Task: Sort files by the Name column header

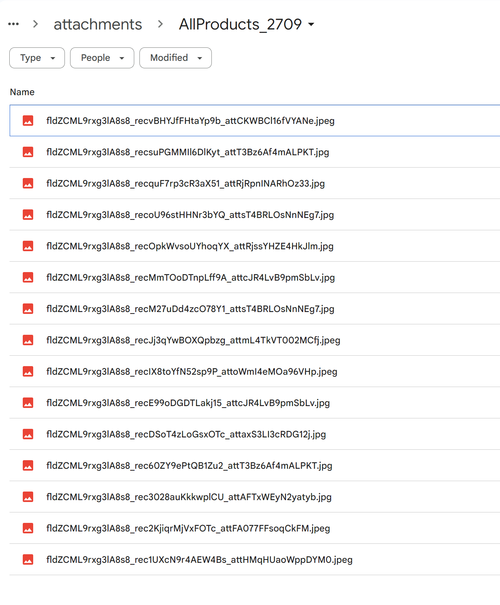Action: click(x=22, y=92)
